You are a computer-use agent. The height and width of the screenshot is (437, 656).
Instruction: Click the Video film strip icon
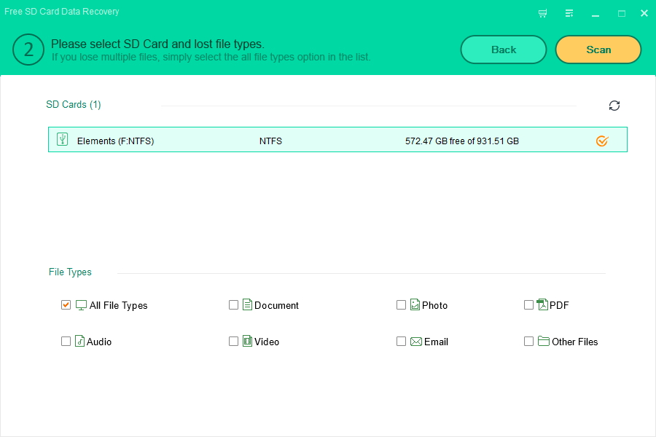click(x=247, y=341)
